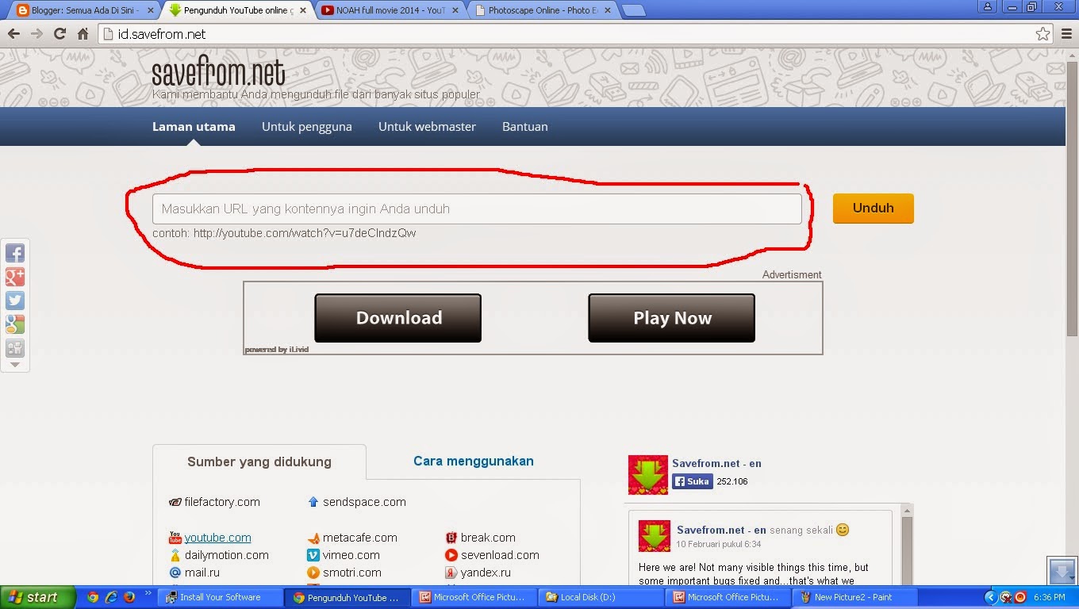Click the Google bookmarks share icon

click(15, 324)
